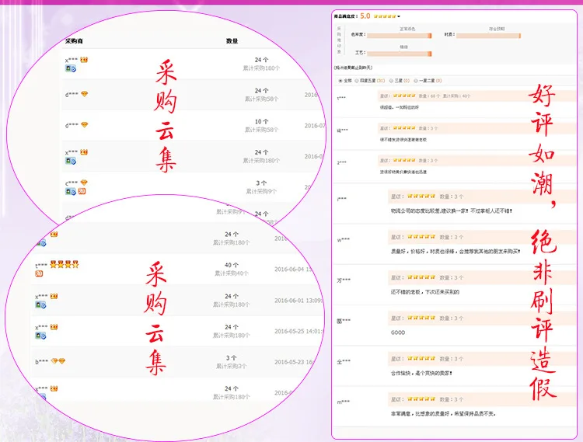Click the buyer name b***
Viewport: 583px width, 442px height.
[42, 362]
